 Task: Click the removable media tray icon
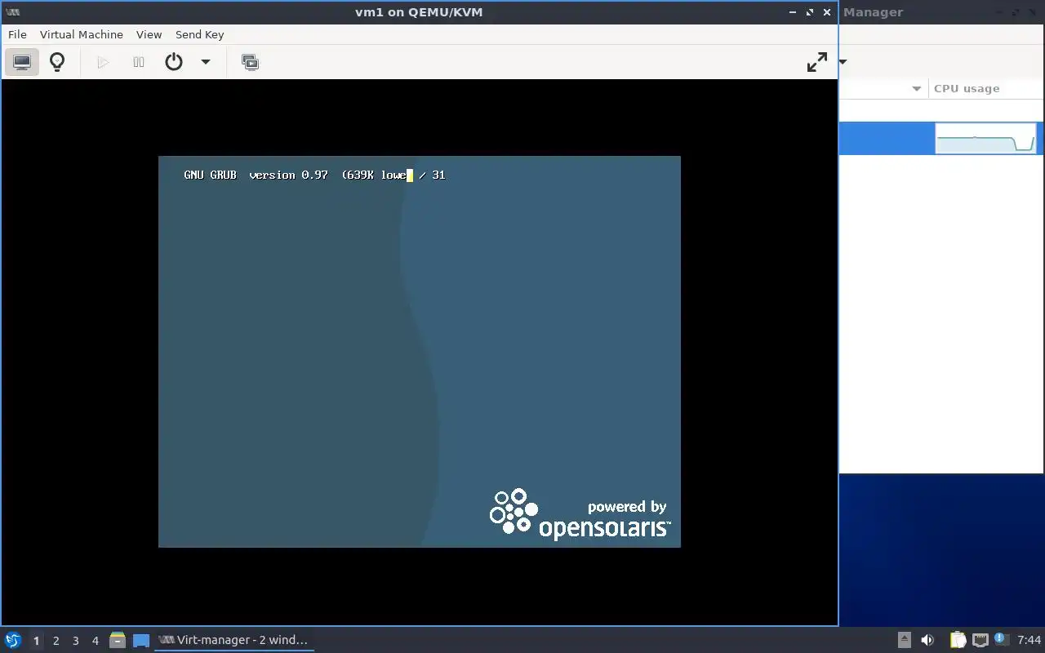click(x=905, y=640)
